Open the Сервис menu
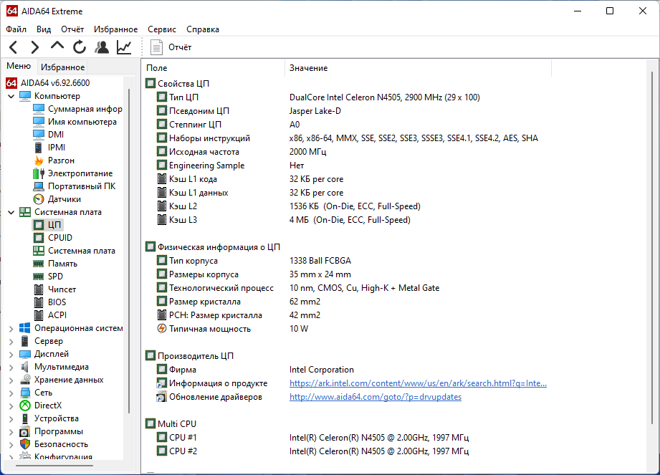Viewport: 660px width, 475px height. 162,29
